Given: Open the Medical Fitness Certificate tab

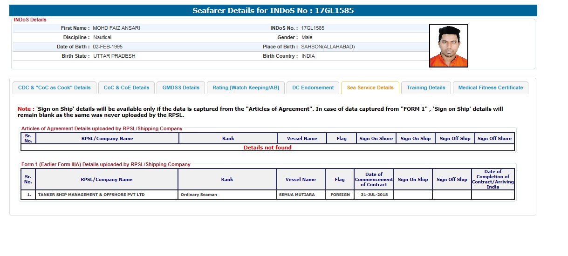Looking at the screenshot, I should [x=490, y=88].
